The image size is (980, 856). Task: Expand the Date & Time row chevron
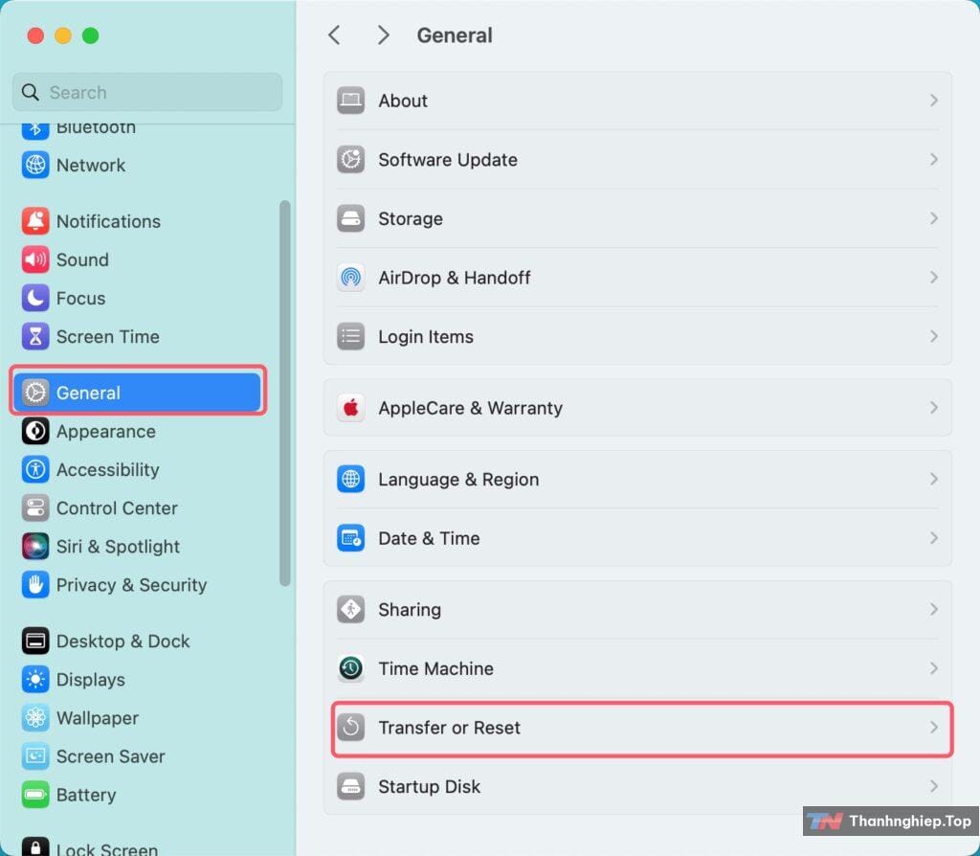point(934,538)
